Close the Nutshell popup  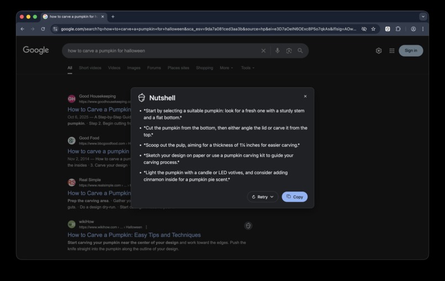point(305,96)
